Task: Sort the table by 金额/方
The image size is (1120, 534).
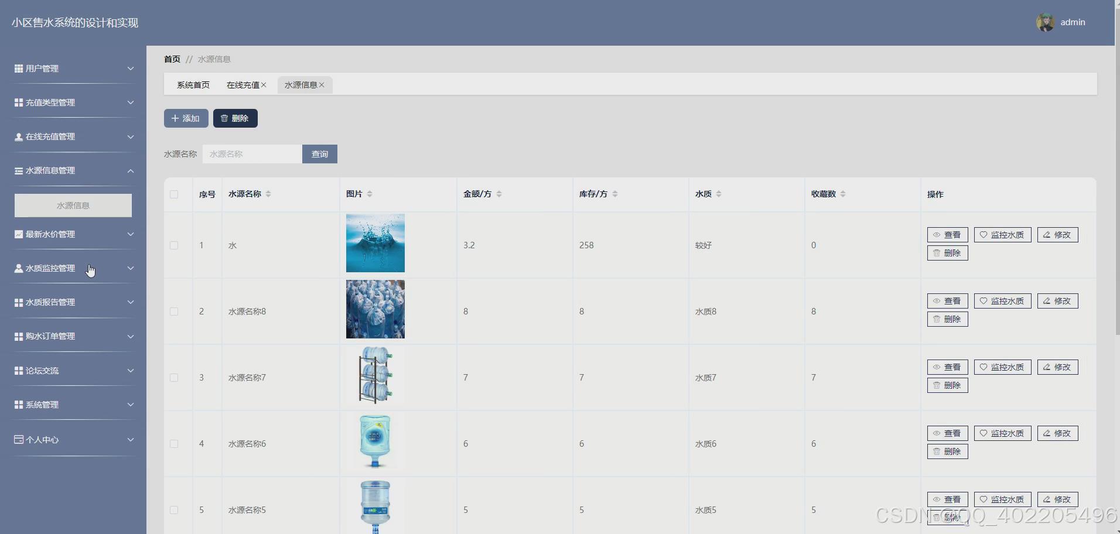Action: click(x=499, y=194)
